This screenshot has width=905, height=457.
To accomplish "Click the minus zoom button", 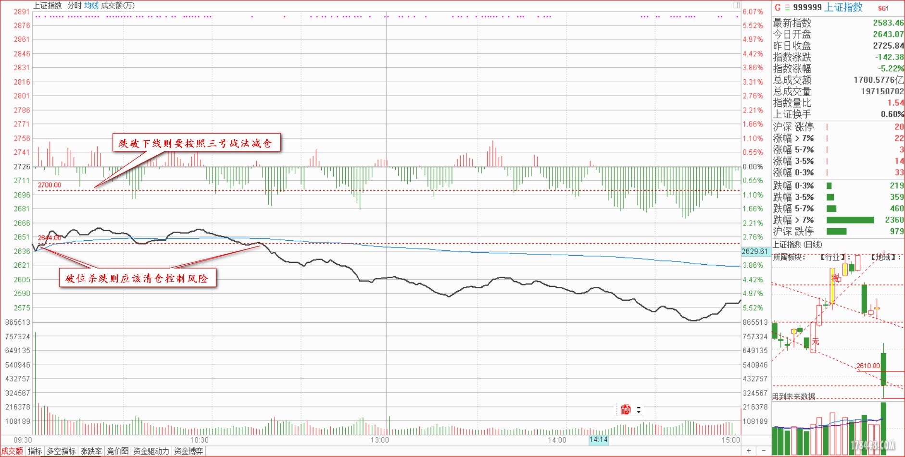I will (764, 451).
